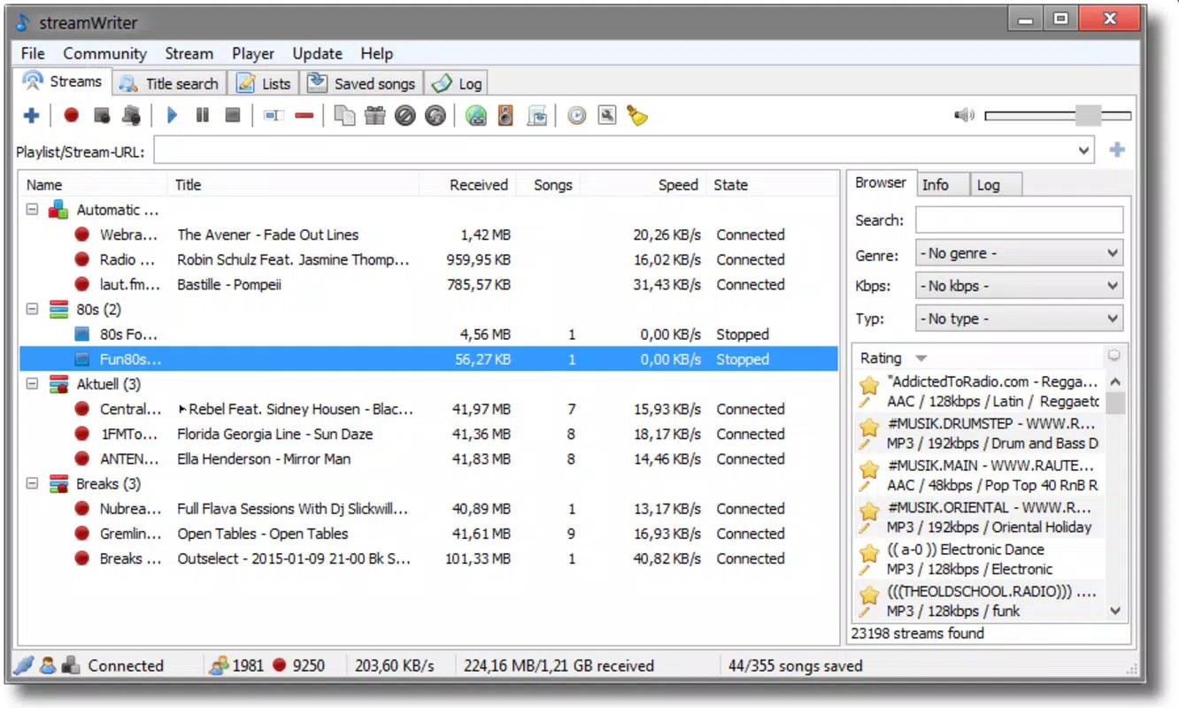Click the Pause playback icon
Viewport: 1179px width, 708px height.
[203, 115]
